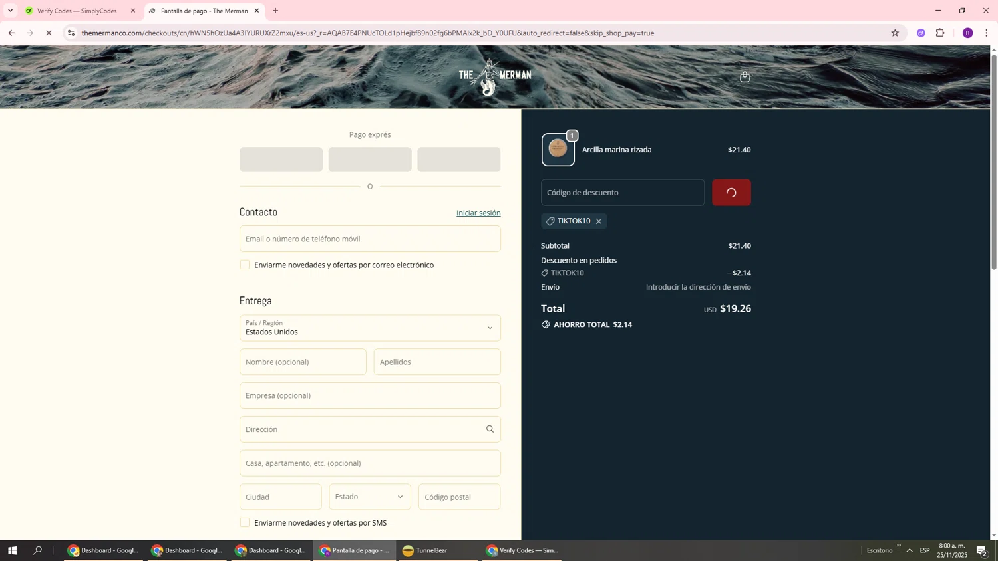
Task: Open first Dashboard Chrome window in taskbar
Action: click(104, 550)
